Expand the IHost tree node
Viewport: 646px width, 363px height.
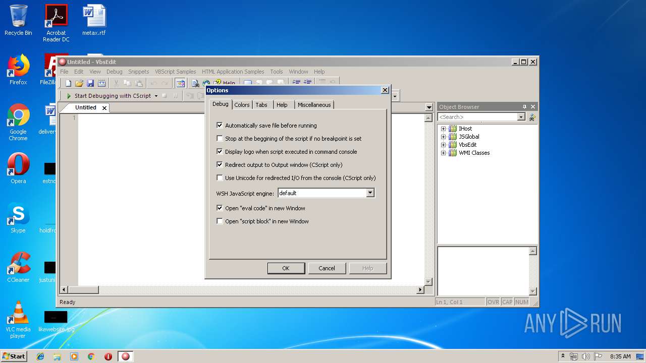443,129
